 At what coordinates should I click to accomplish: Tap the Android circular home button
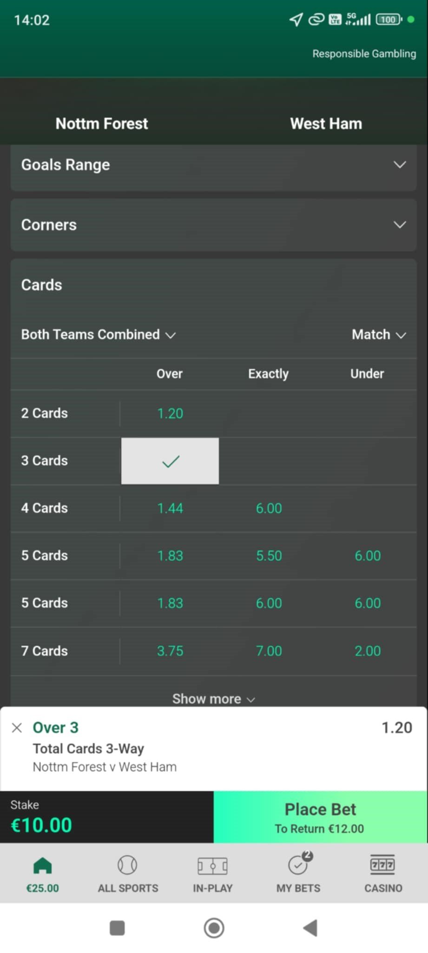(x=214, y=928)
